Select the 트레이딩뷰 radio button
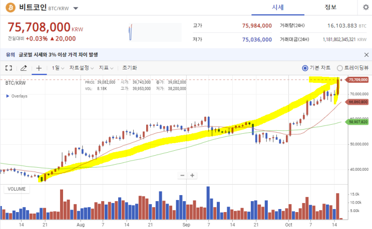The width and height of the screenshot is (372, 229). click(x=340, y=68)
